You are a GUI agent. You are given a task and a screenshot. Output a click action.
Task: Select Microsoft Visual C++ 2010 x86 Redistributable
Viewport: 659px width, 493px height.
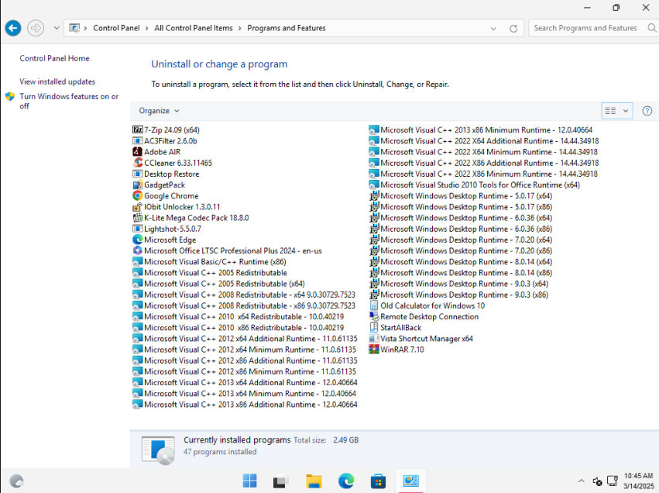(x=239, y=327)
